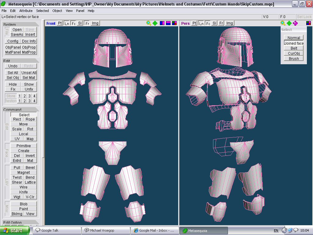This screenshot has height=235, width=313.
Task: Click the zoom magnifier in Front view
Action: coord(149,23)
